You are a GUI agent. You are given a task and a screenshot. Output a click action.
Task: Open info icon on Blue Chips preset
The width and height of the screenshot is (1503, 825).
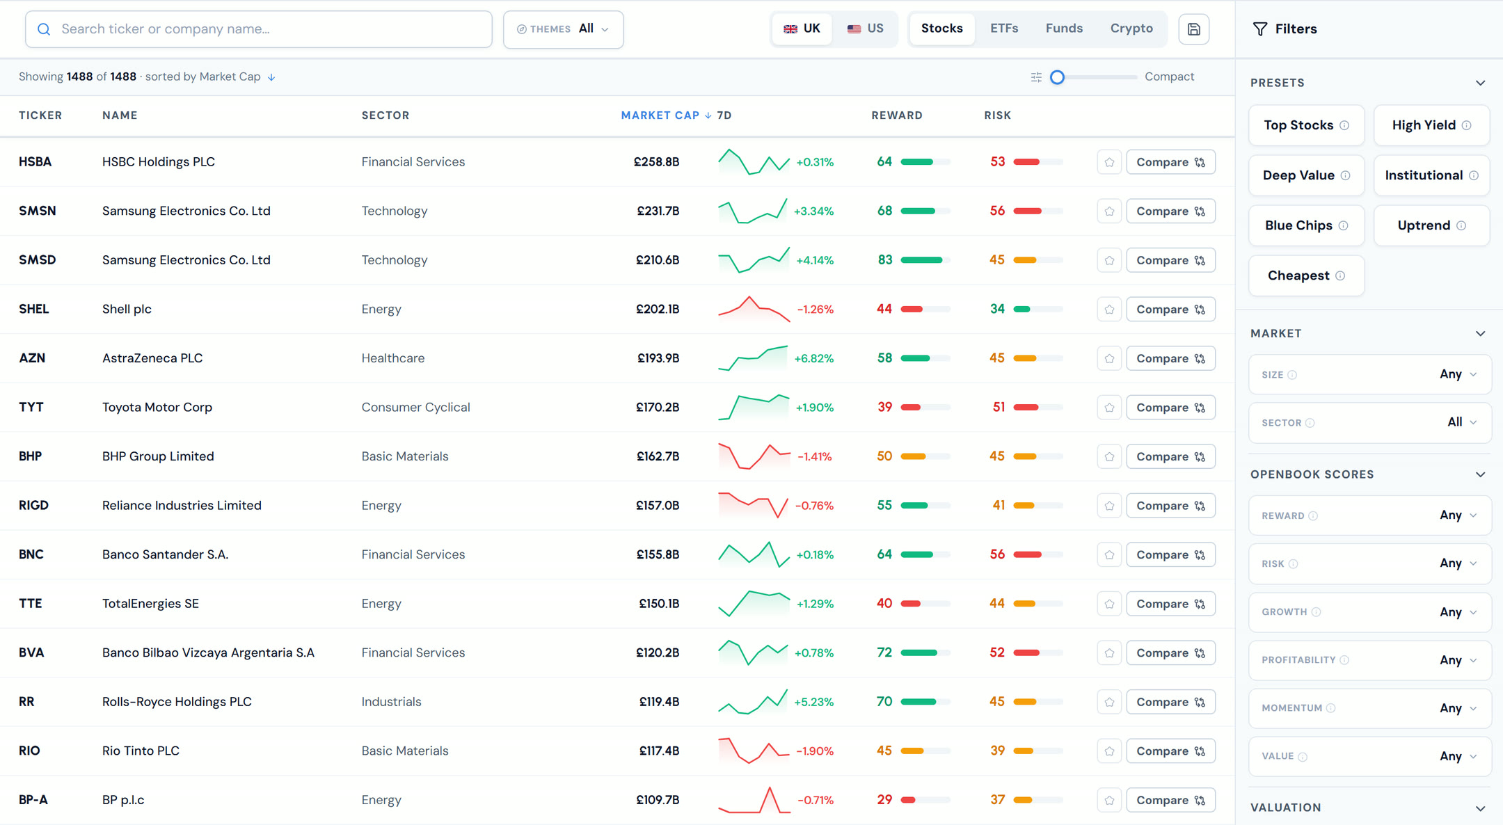(1343, 225)
